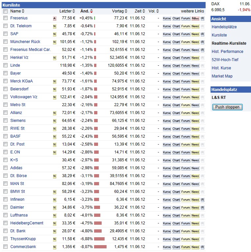
Task: Open IR link in the Commerzbank row
Action: (x=202, y=247)
